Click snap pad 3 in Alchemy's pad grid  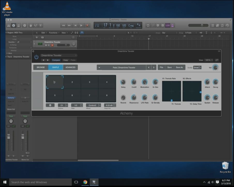[x=90, y=82]
